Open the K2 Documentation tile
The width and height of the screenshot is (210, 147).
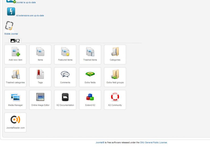point(65,100)
